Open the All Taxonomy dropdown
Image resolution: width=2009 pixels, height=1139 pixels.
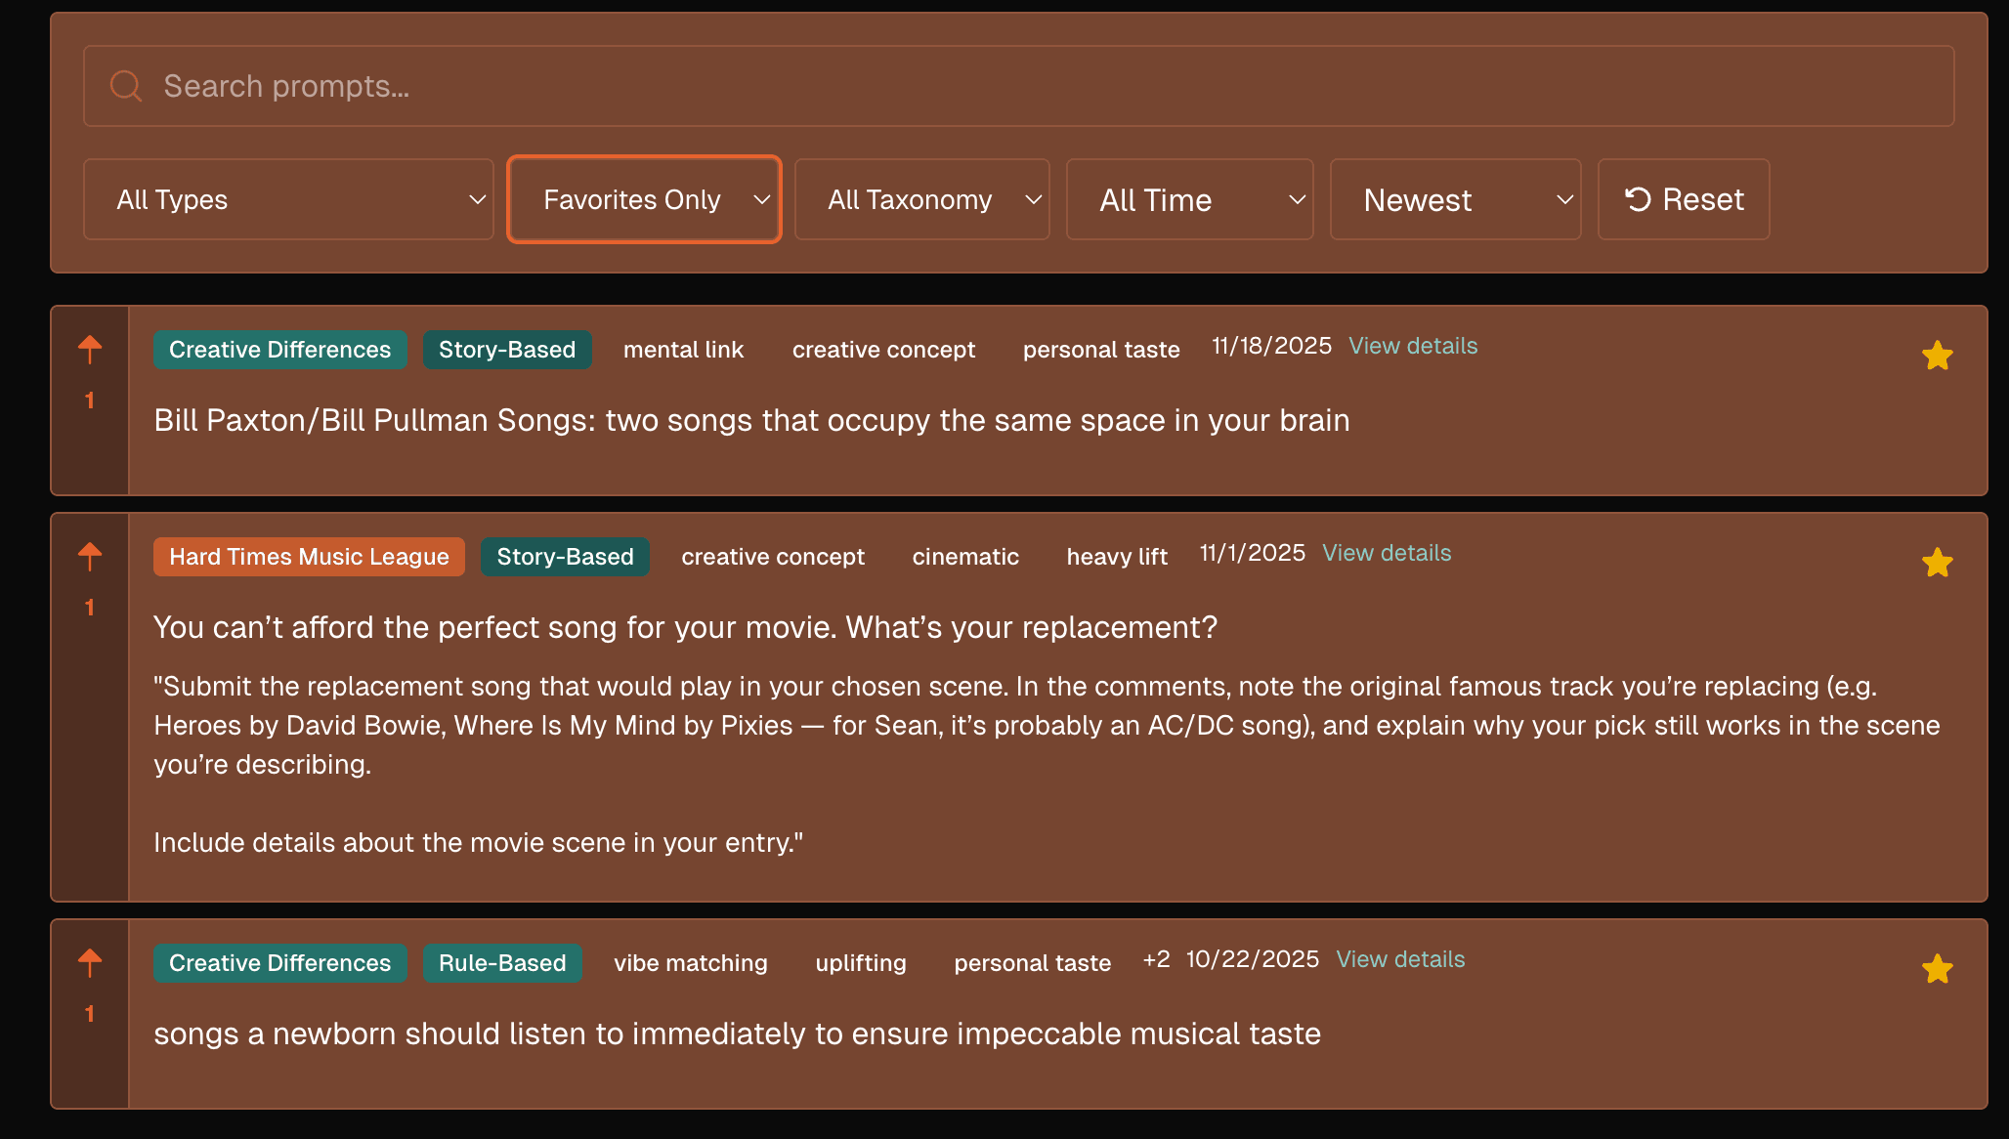point(921,199)
